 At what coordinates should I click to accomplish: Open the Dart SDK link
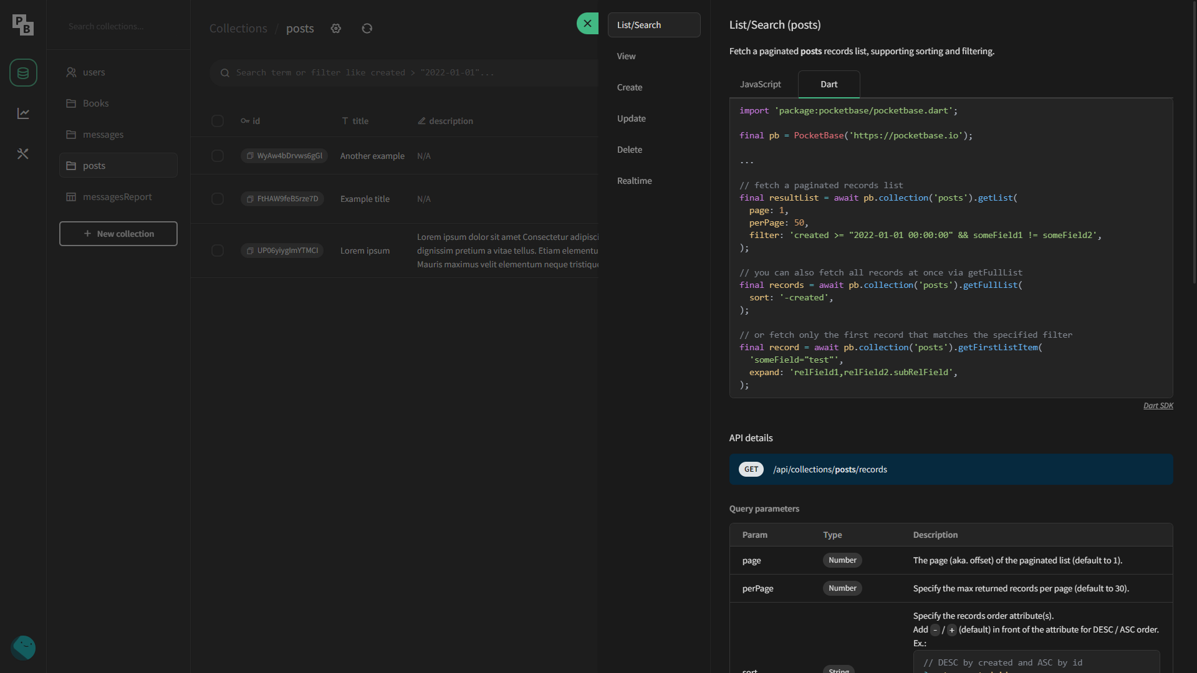coord(1158,405)
